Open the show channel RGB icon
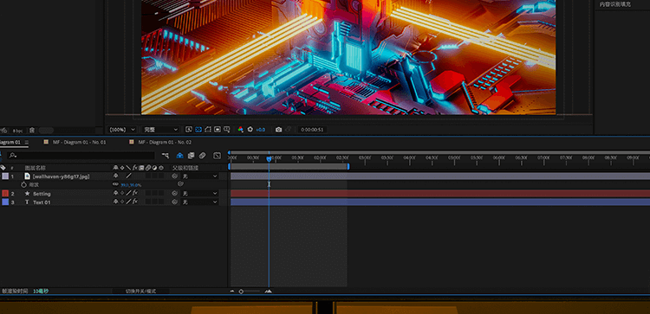650x314 pixels. coord(240,130)
